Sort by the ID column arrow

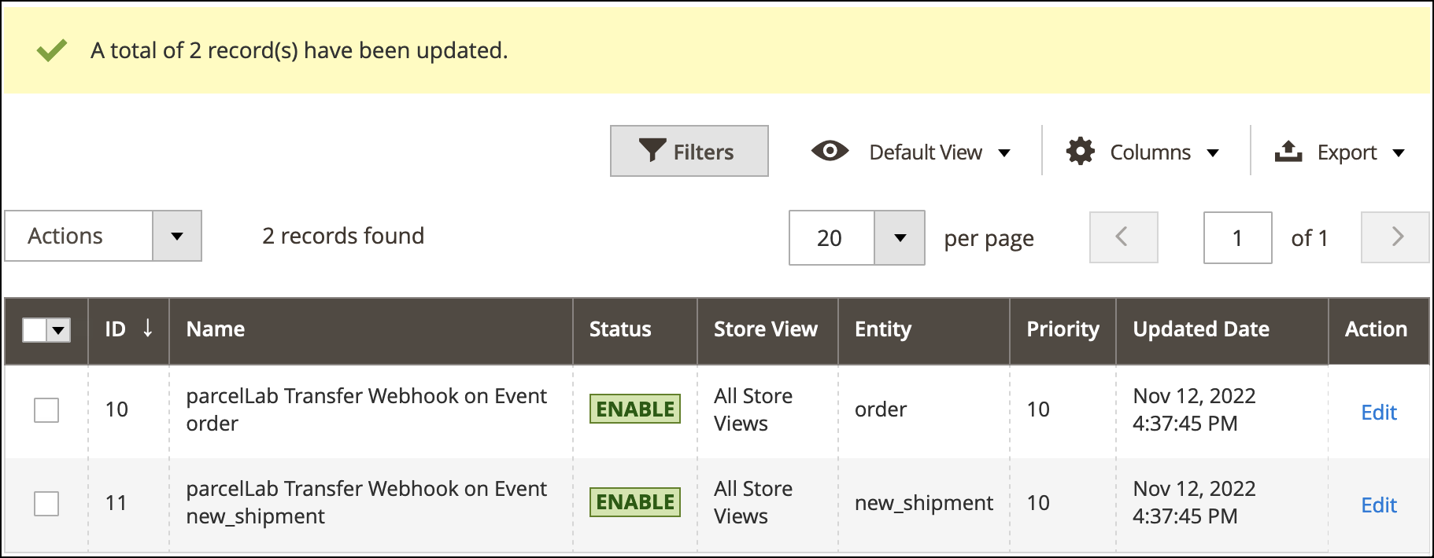[x=148, y=329]
